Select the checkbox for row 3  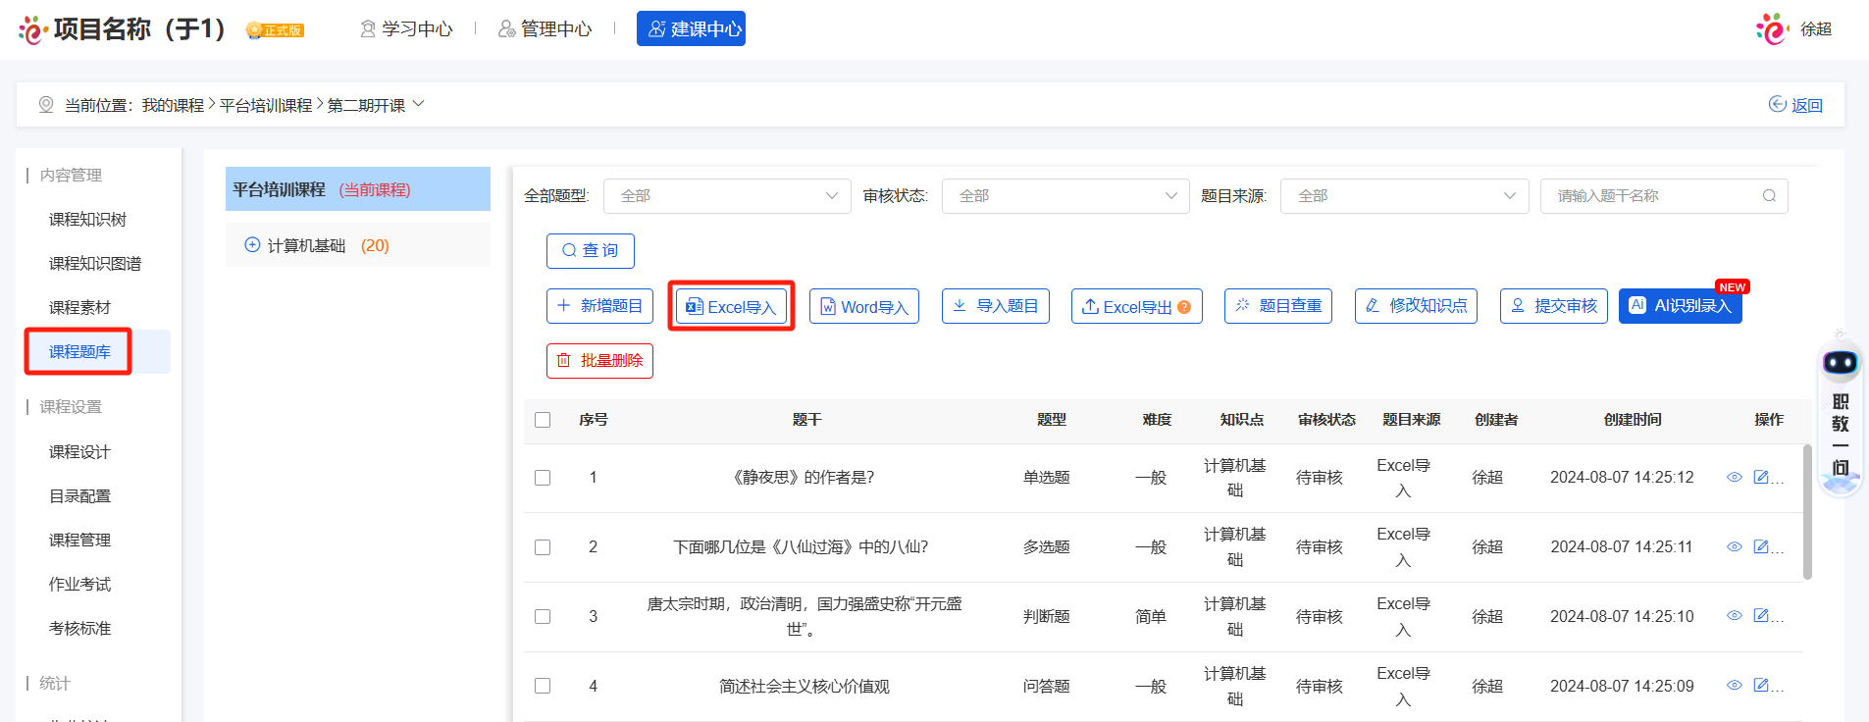pyautogui.click(x=543, y=616)
